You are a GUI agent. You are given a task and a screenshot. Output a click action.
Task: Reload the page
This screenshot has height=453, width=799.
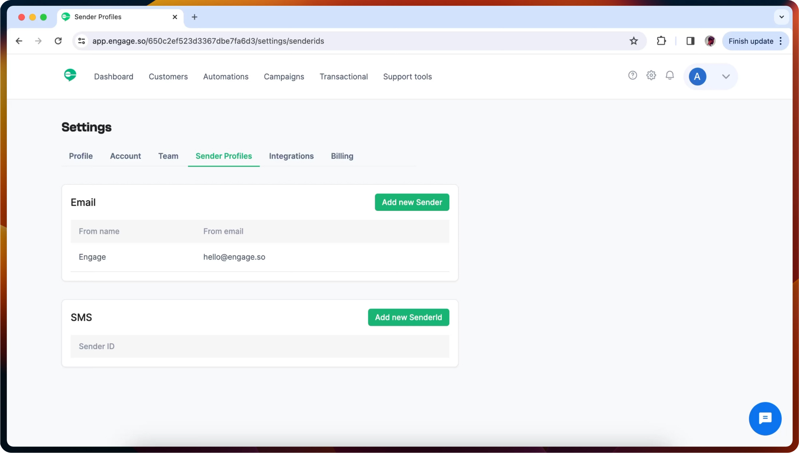58,41
